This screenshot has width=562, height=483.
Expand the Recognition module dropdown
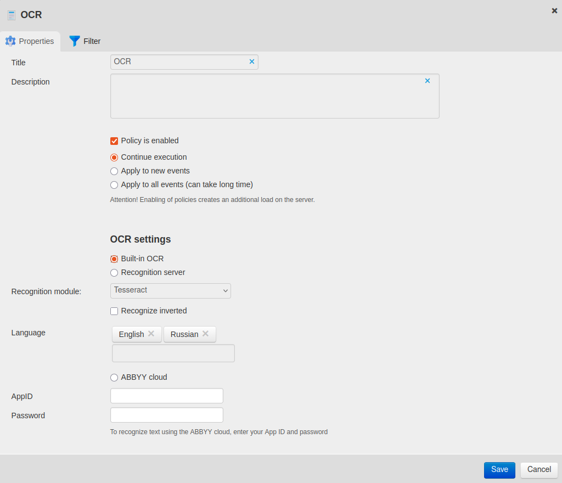(x=170, y=290)
